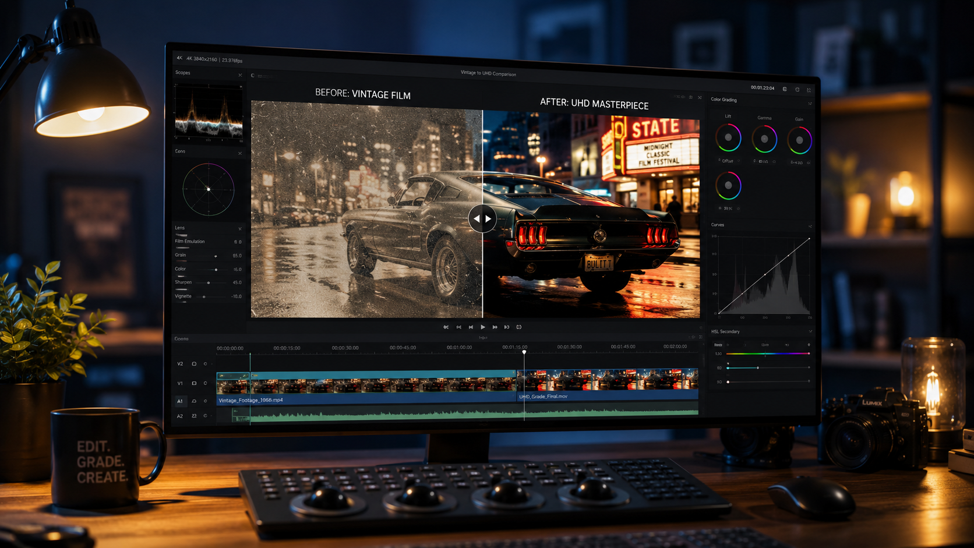
Task: Click the Scopes panel title
Action: point(183,73)
